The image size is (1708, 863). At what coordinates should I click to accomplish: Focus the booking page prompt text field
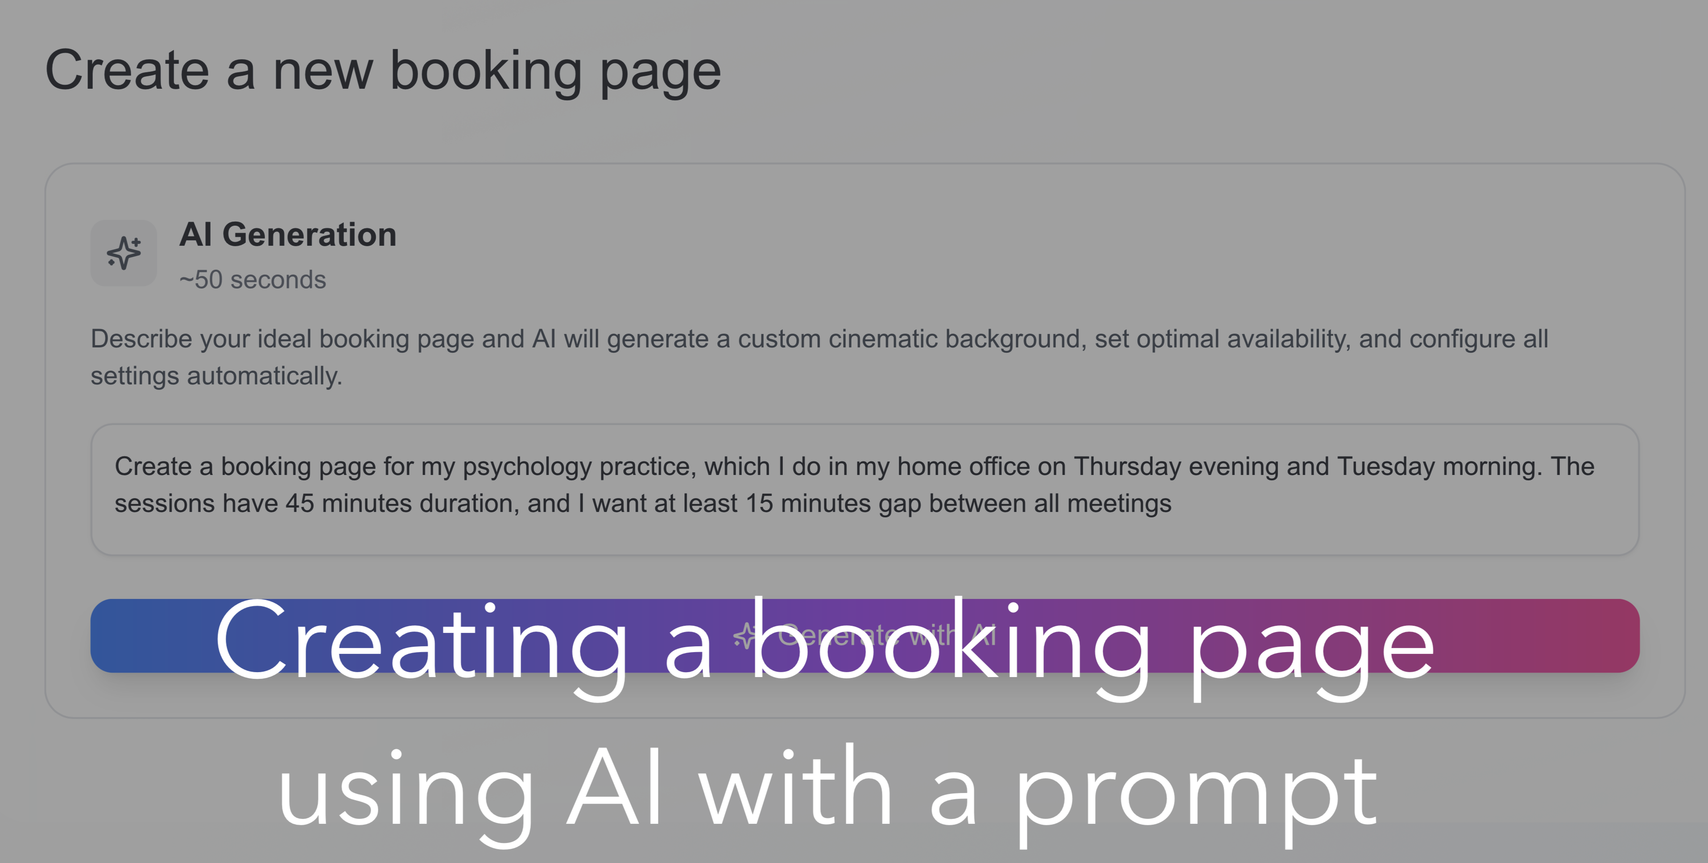(x=864, y=490)
